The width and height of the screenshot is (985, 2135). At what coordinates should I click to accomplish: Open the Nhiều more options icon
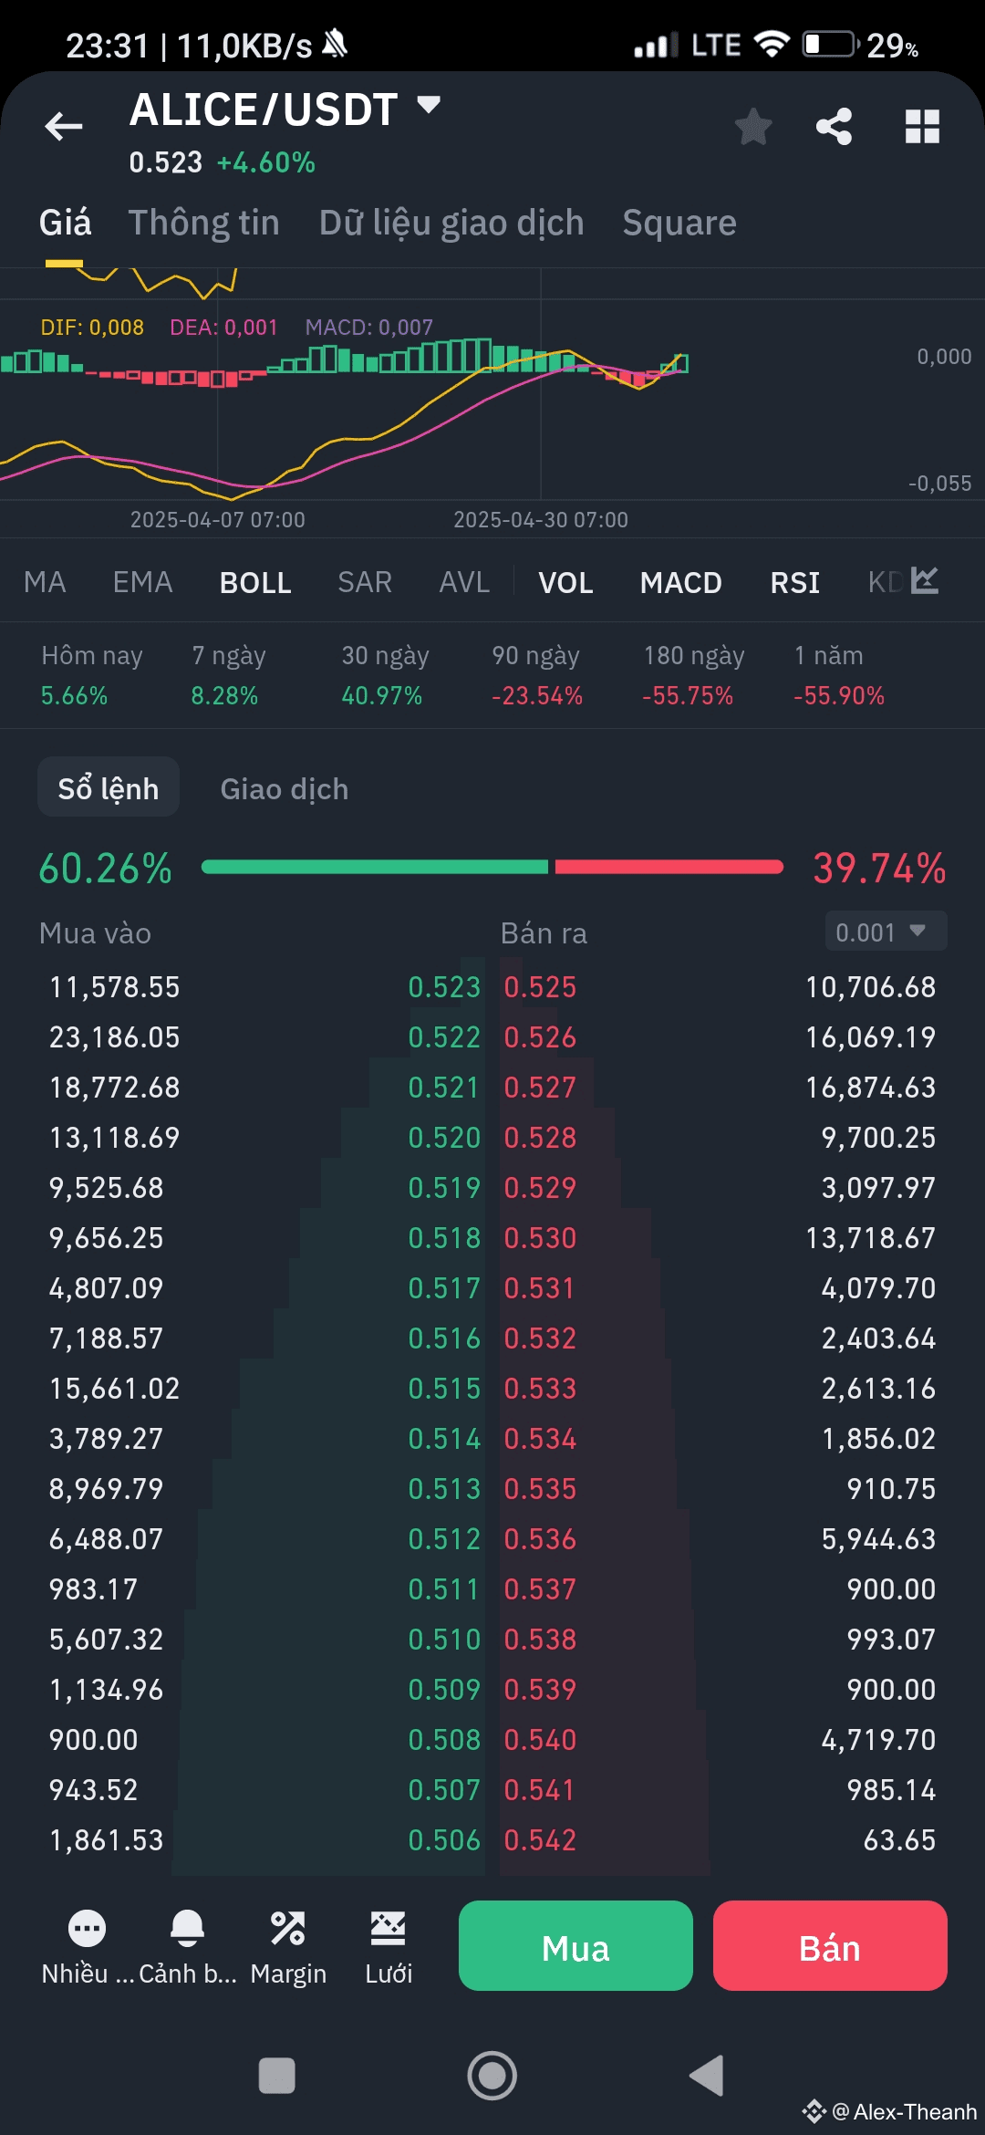click(x=87, y=1929)
